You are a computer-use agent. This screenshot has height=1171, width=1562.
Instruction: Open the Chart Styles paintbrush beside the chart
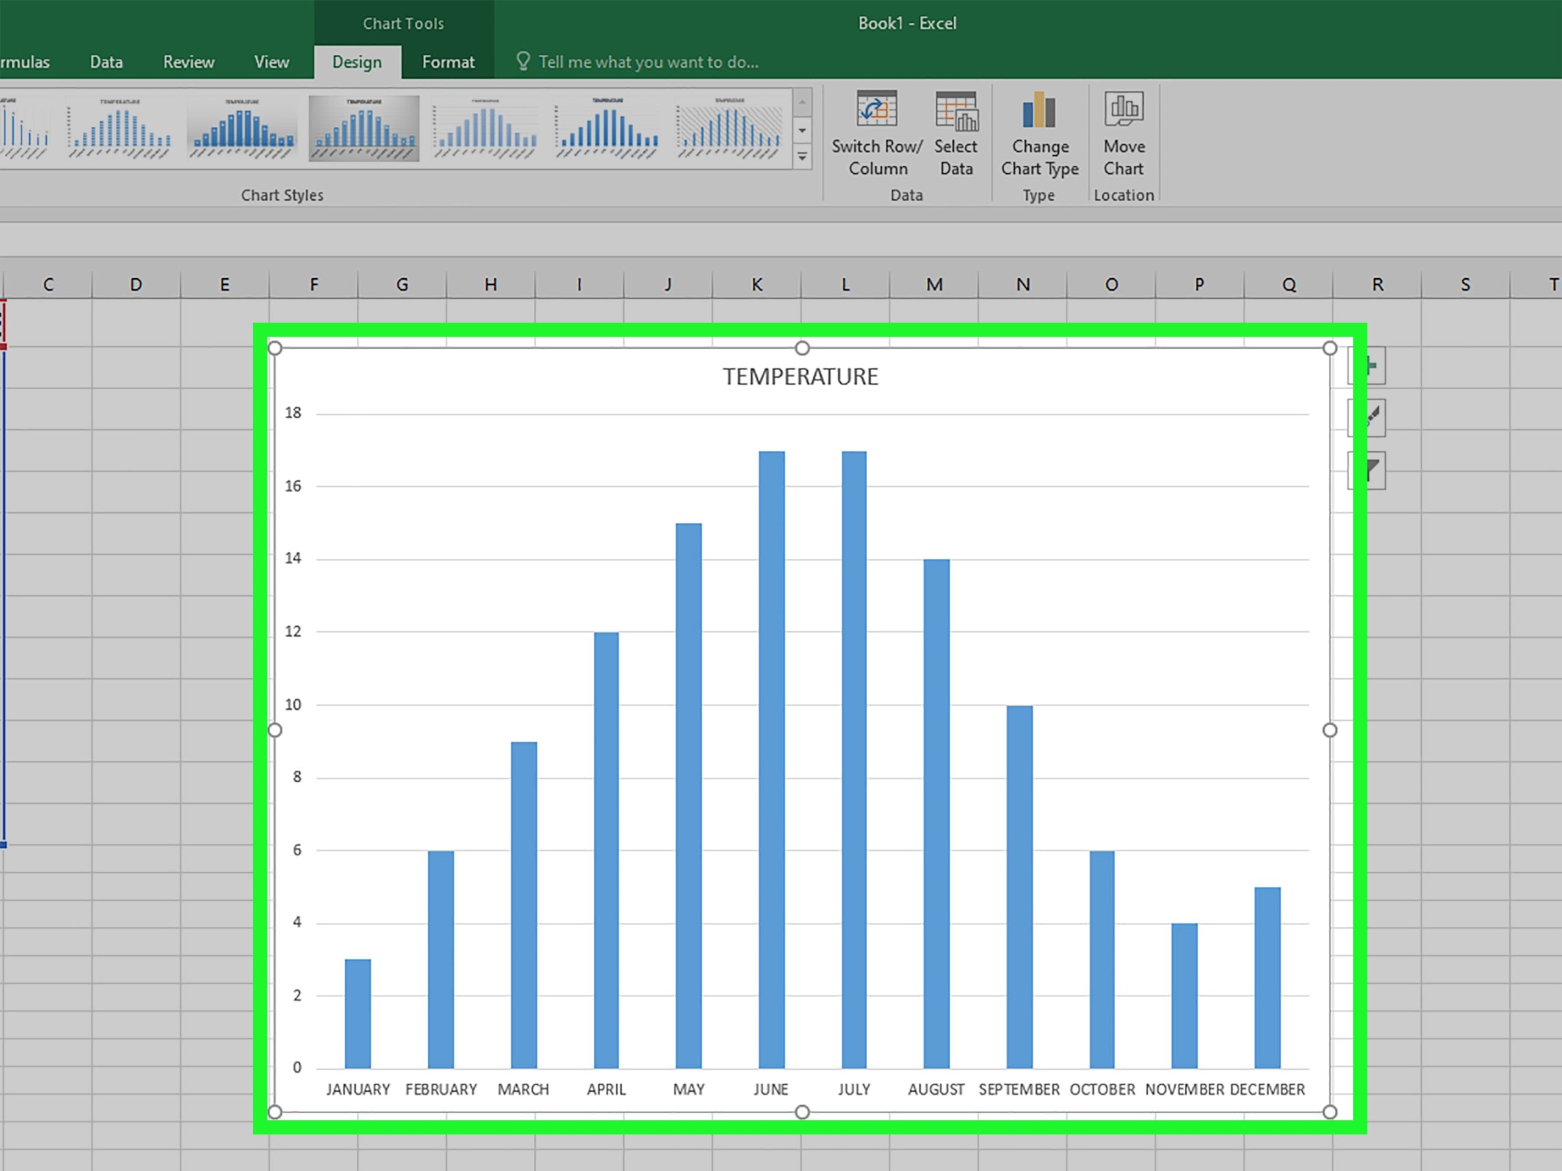(x=1367, y=418)
